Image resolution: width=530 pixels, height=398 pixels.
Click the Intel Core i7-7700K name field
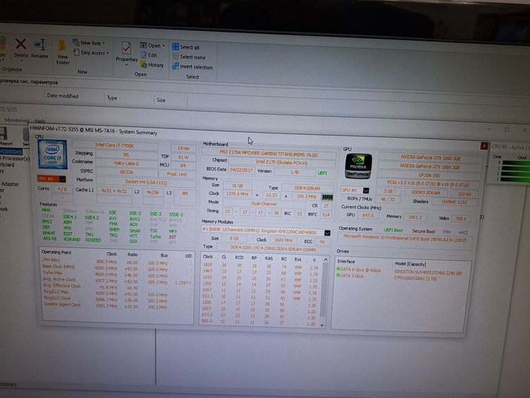(x=115, y=145)
